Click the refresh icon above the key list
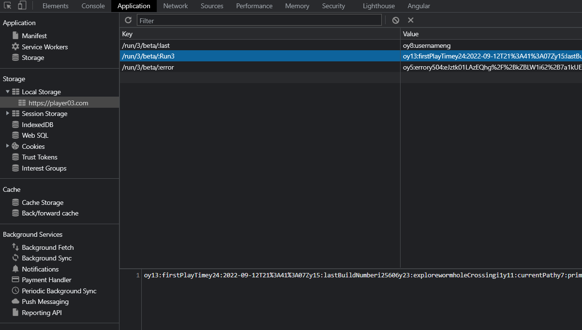Image resolution: width=582 pixels, height=330 pixels. pyautogui.click(x=128, y=20)
